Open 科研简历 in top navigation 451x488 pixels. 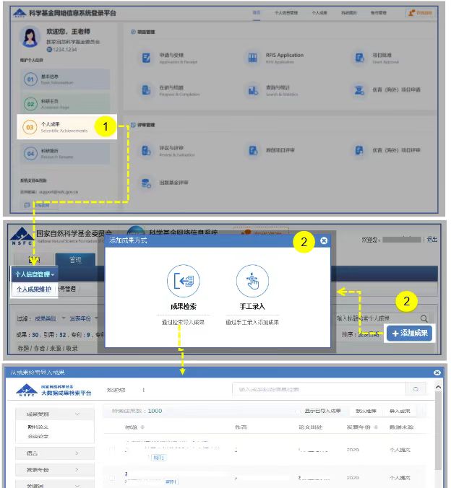pos(349,13)
